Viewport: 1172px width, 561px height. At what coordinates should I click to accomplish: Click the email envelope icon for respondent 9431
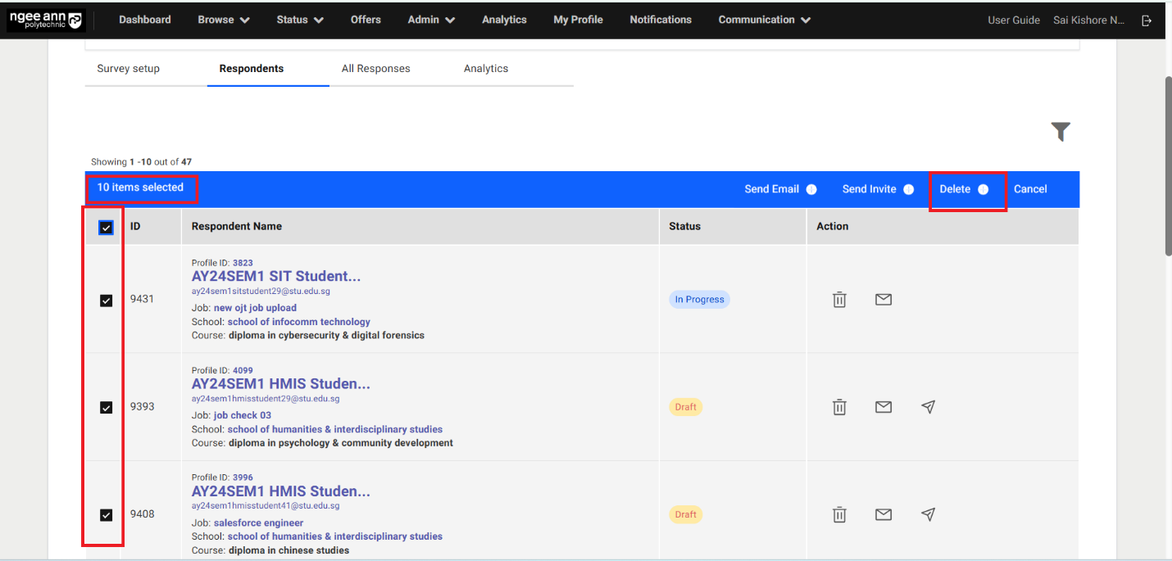coord(884,299)
